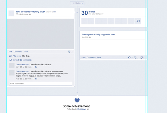Click the heart achievement icon

pyautogui.click(x=77, y=100)
